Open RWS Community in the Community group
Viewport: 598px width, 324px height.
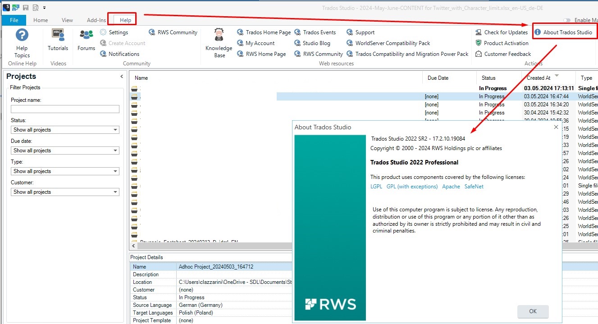173,32
